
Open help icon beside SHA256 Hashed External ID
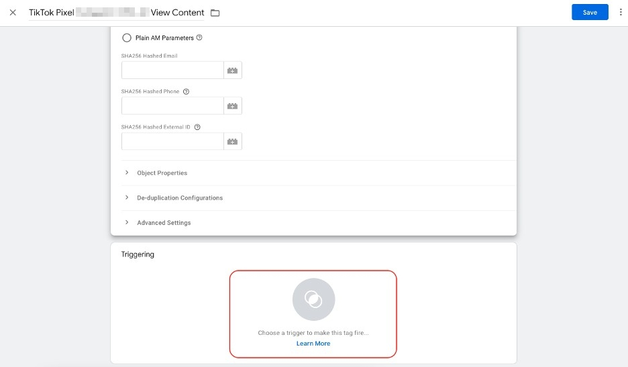pyautogui.click(x=197, y=127)
